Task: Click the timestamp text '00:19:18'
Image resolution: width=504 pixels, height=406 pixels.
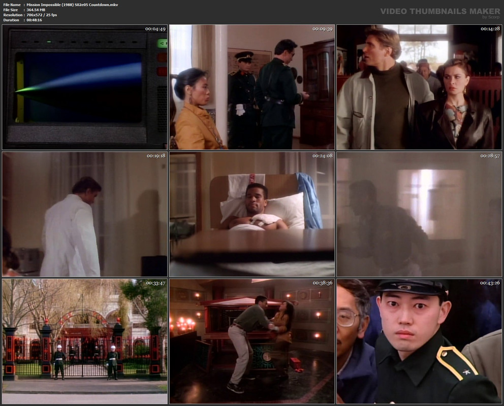Action: (156, 156)
